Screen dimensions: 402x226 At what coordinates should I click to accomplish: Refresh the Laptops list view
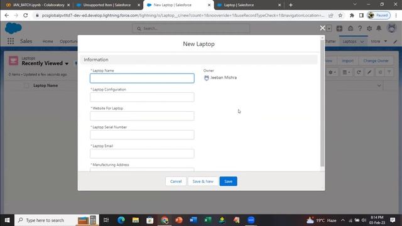tap(359, 73)
